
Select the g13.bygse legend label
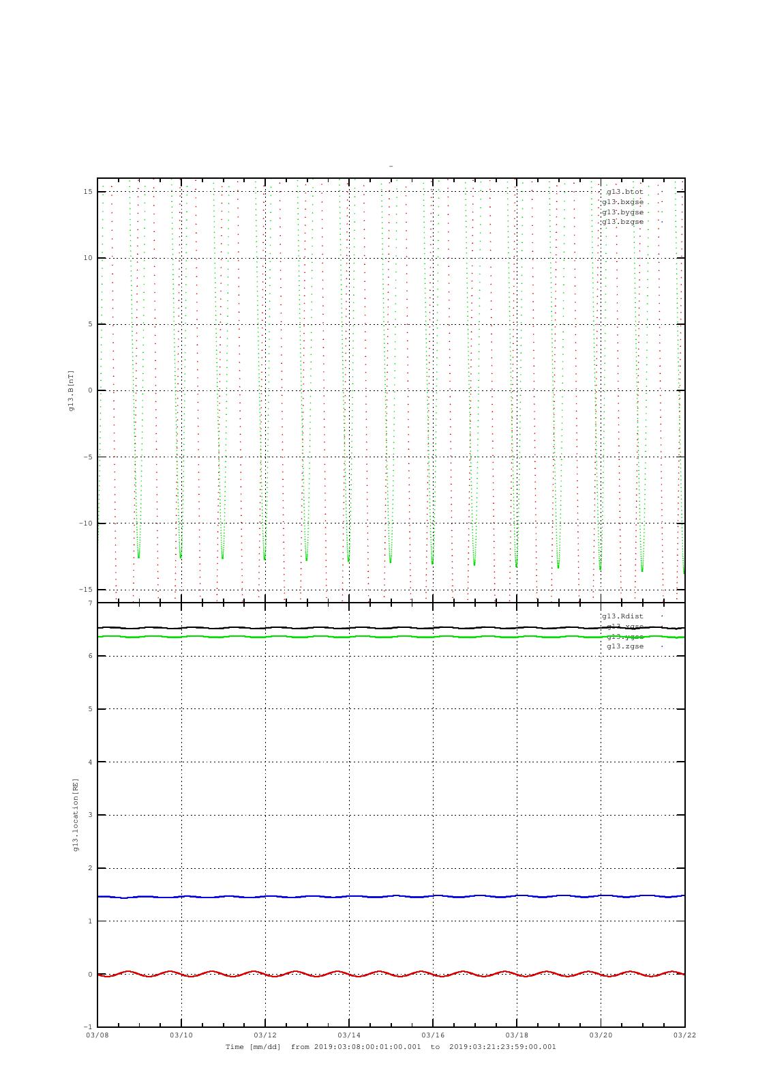622,212
